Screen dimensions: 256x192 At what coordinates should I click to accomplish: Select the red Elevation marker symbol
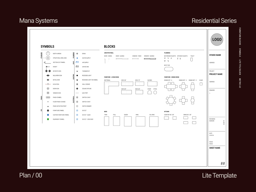point(48,84)
